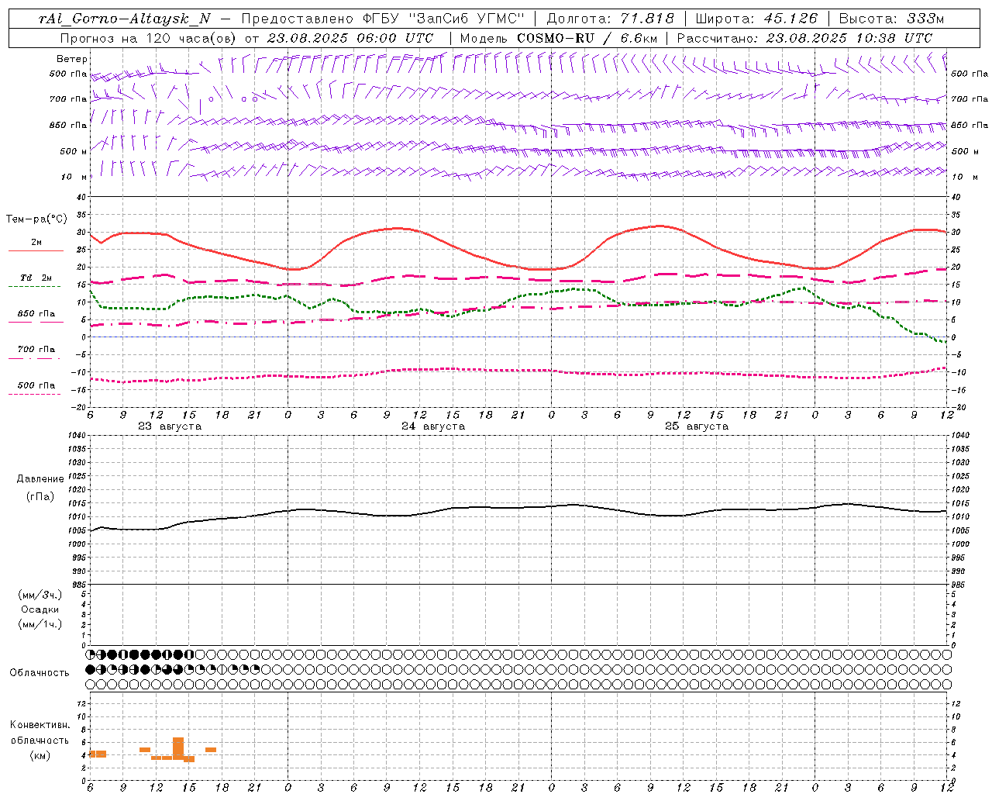992x794 pixels.
Task: Click the black sea-level pressure curve
Action: coord(518,508)
